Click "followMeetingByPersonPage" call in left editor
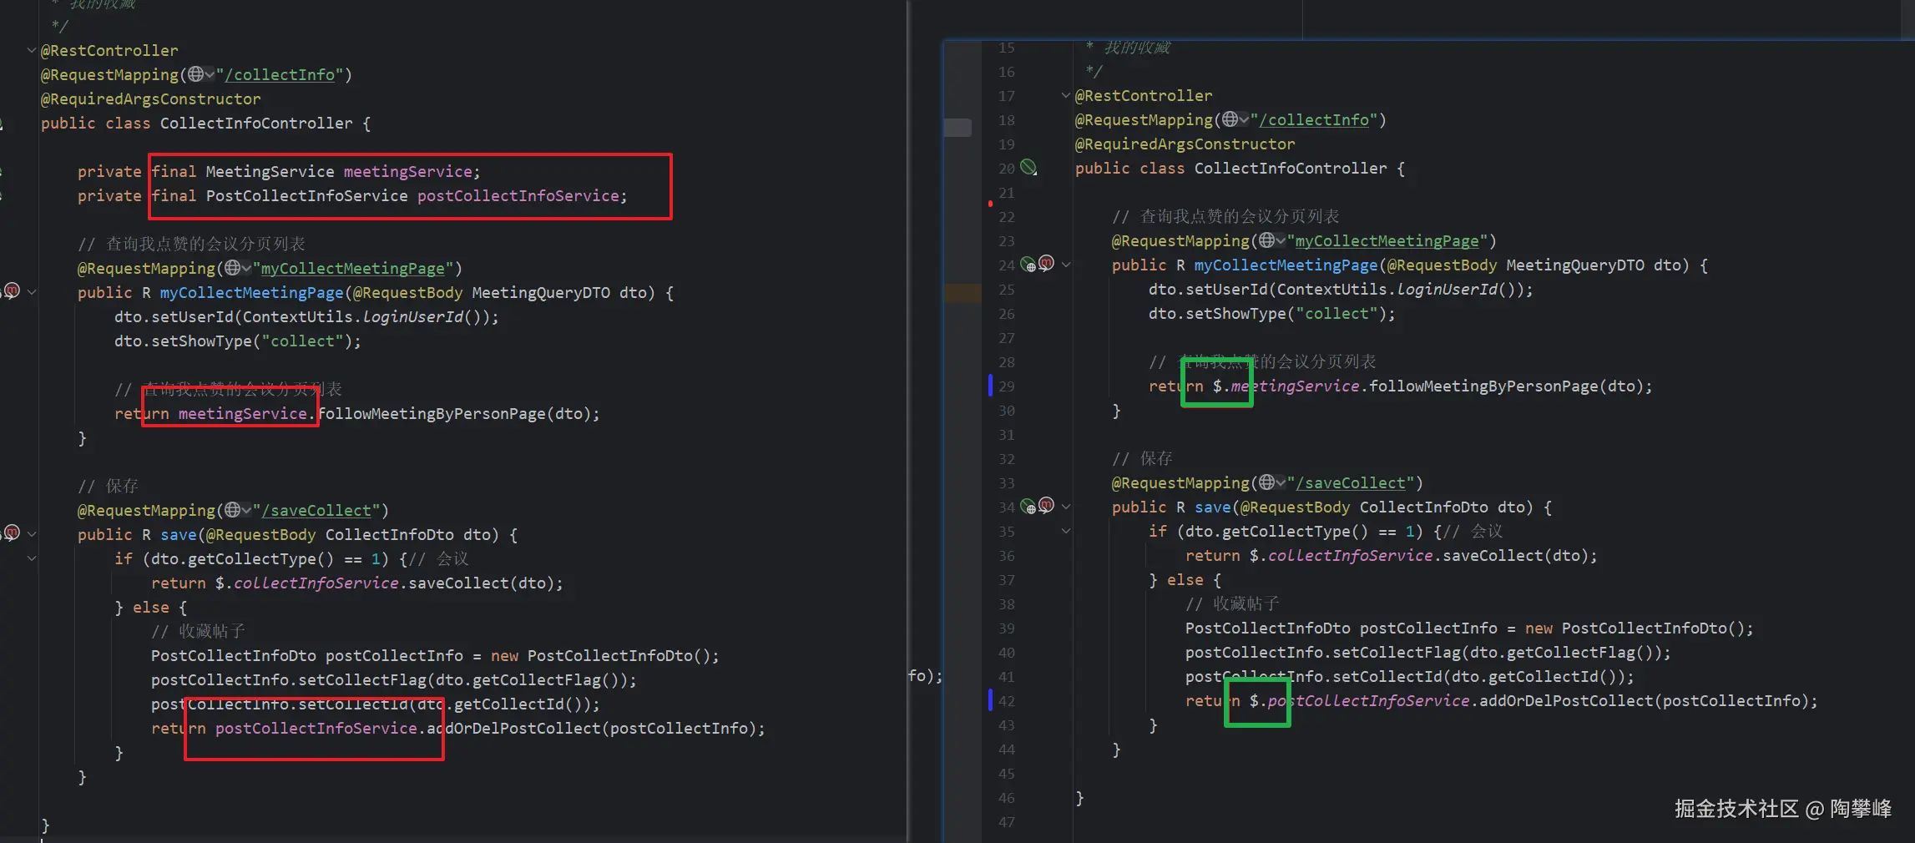 click(x=432, y=414)
